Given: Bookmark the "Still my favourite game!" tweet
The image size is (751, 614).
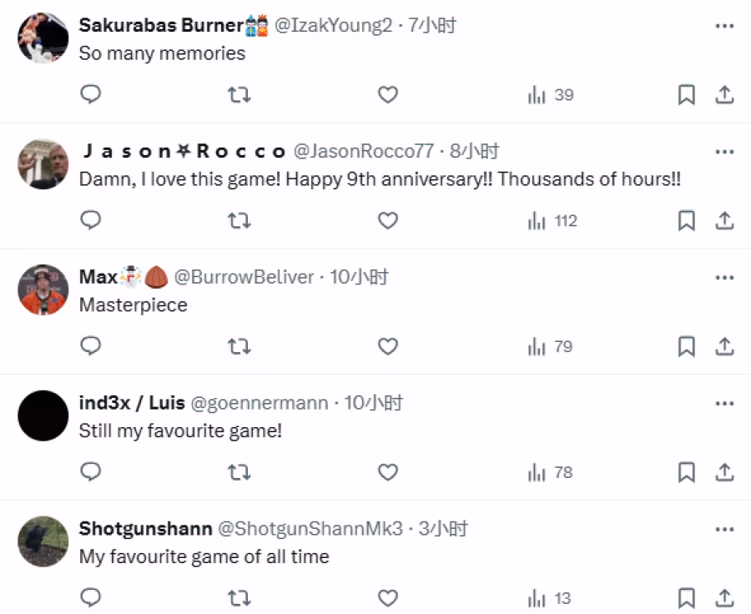Looking at the screenshot, I should tap(686, 473).
